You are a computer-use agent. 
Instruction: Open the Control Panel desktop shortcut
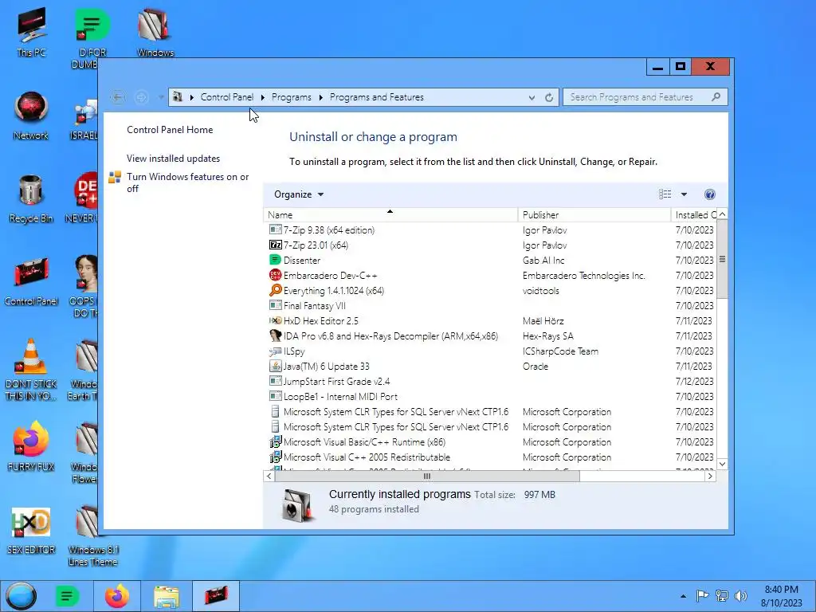pyautogui.click(x=31, y=281)
